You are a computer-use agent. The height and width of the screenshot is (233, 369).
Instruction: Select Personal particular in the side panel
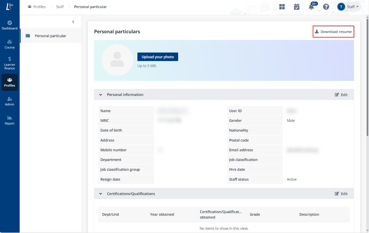pyautogui.click(x=51, y=36)
